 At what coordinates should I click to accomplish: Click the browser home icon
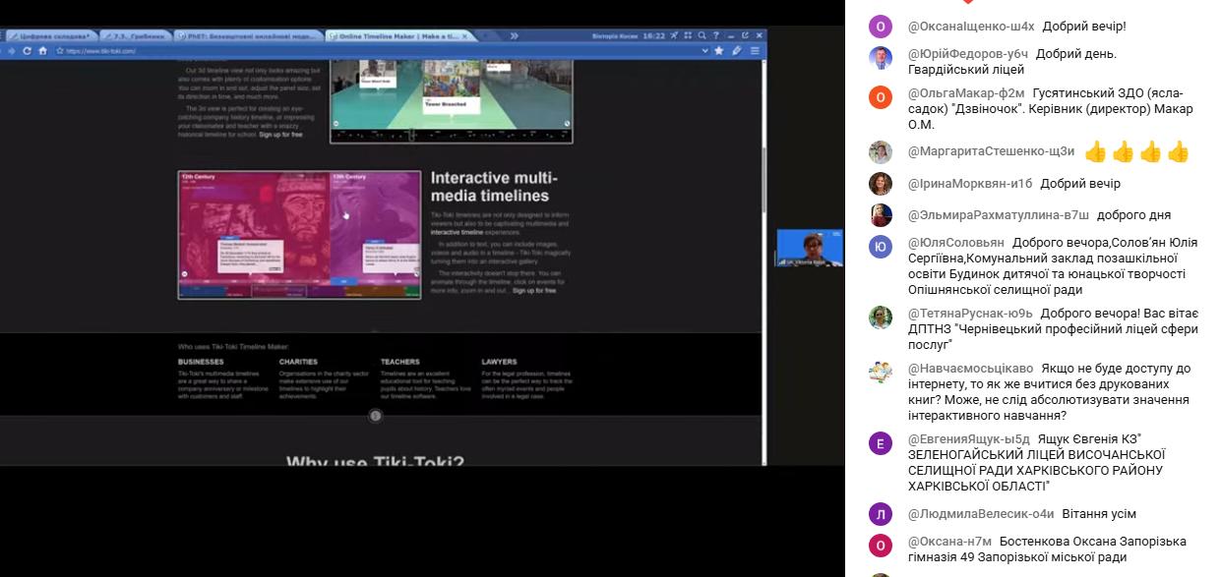[42, 50]
